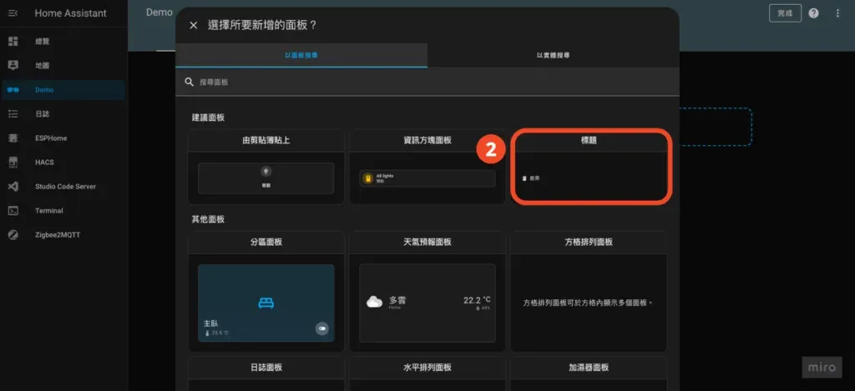Click the 完成 done button
The image size is (855, 391).
coord(785,13)
